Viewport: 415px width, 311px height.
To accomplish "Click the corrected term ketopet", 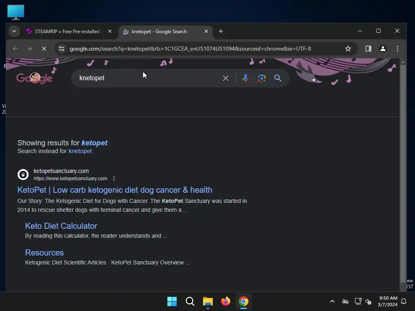I will pos(94,143).
